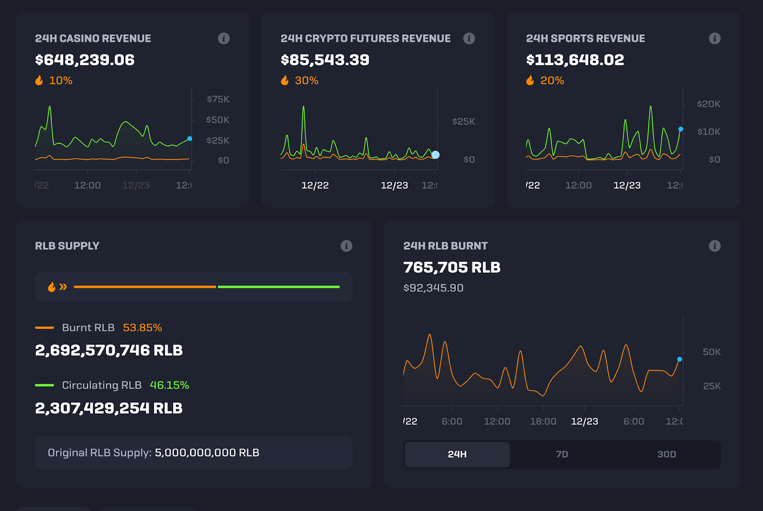The image size is (763, 511).
Task: Select the 24H tab for RLB burnt
Action: click(457, 454)
